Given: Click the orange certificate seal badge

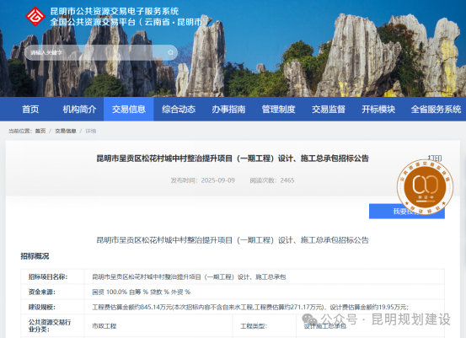Looking at the screenshot, I should click(425, 186).
